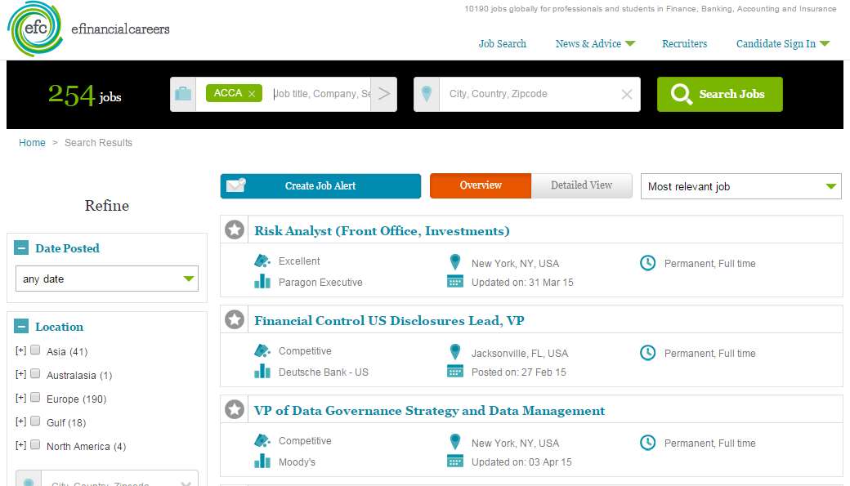Click calendar icon beside Updated on: 31 Mar 15
Screen dimensions: 850x486
(454, 282)
